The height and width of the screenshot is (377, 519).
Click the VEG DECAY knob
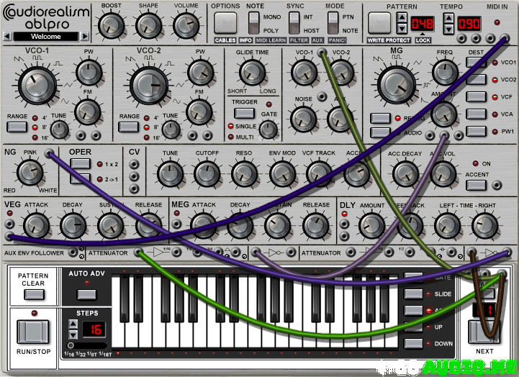(x=73, y=226)
